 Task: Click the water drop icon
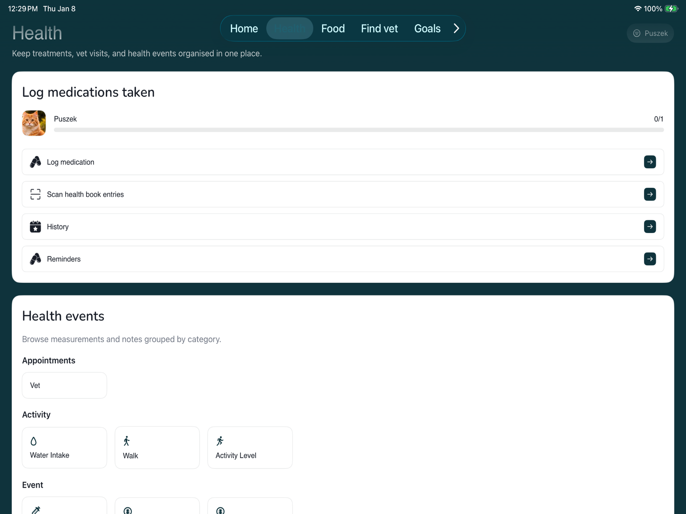33,441
